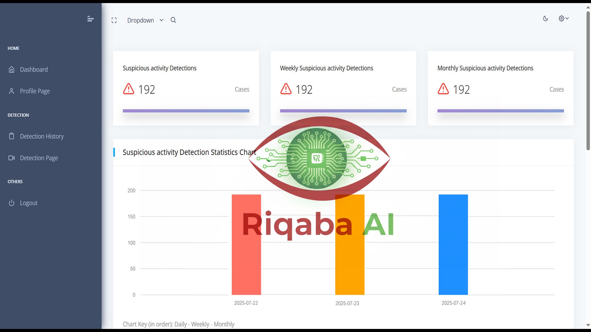The width and height of the screenshot is (591, 332).
Task: Click the Logout power icon
Action: 11,203
